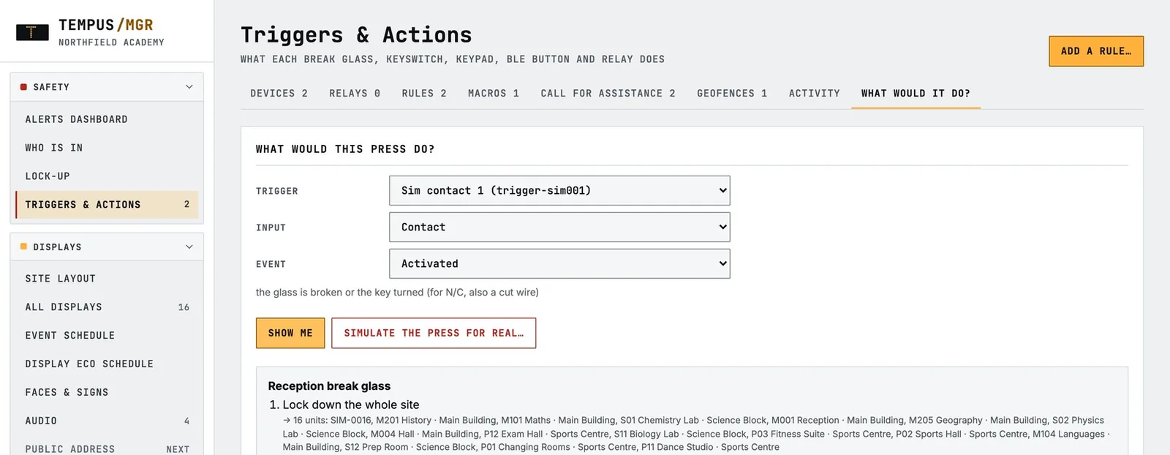
Task: Open Site Layout page
Action: pyautogui.click(x=107, y=279)
